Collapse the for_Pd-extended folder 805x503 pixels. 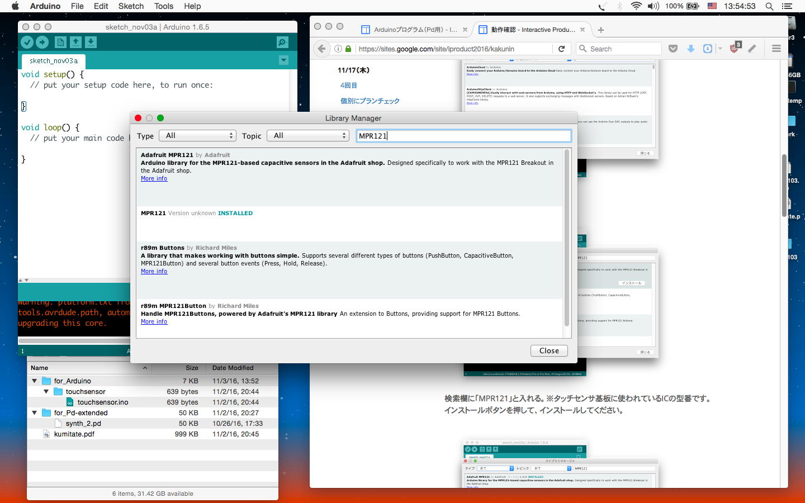[x=35, y=413]
